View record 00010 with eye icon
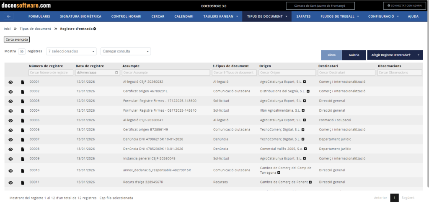 click(x=10, y=171)
